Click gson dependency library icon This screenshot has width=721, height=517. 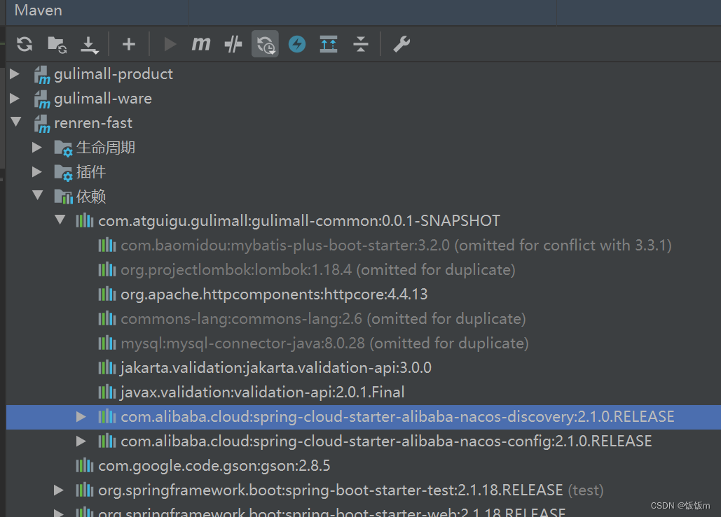85,465
